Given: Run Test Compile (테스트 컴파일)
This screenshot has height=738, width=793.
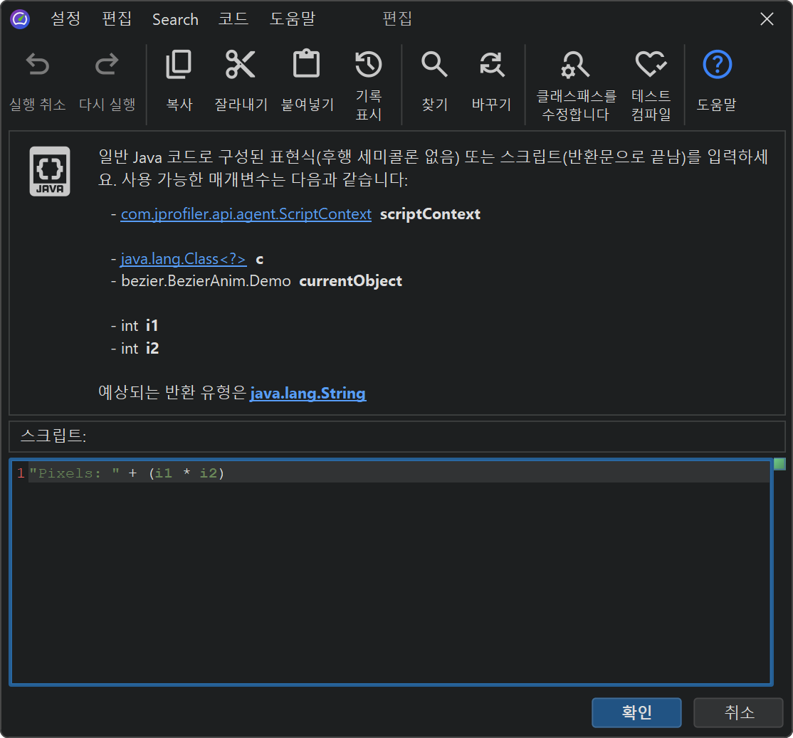Looking at the screenshot, I should click(x=651, y=65).
